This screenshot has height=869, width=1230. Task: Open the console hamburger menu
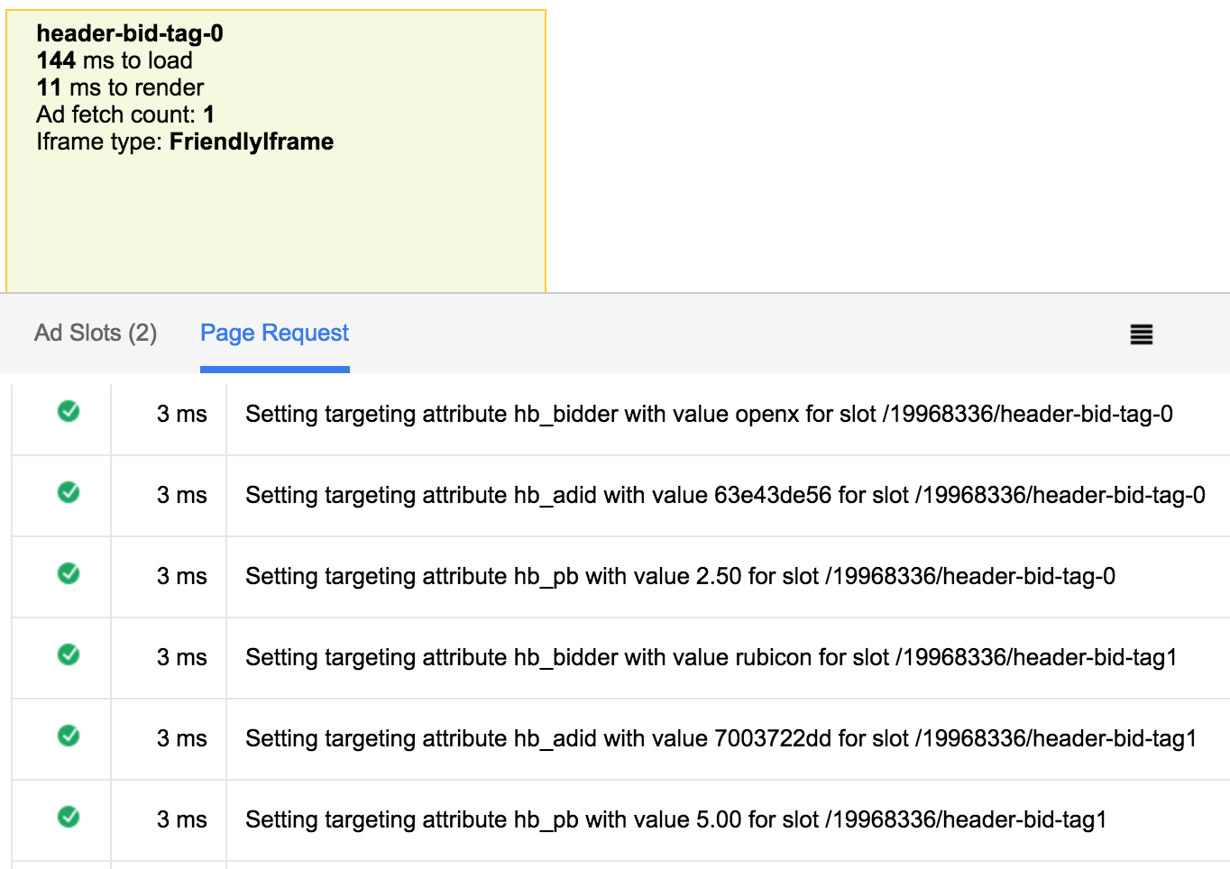(1140, 334)
